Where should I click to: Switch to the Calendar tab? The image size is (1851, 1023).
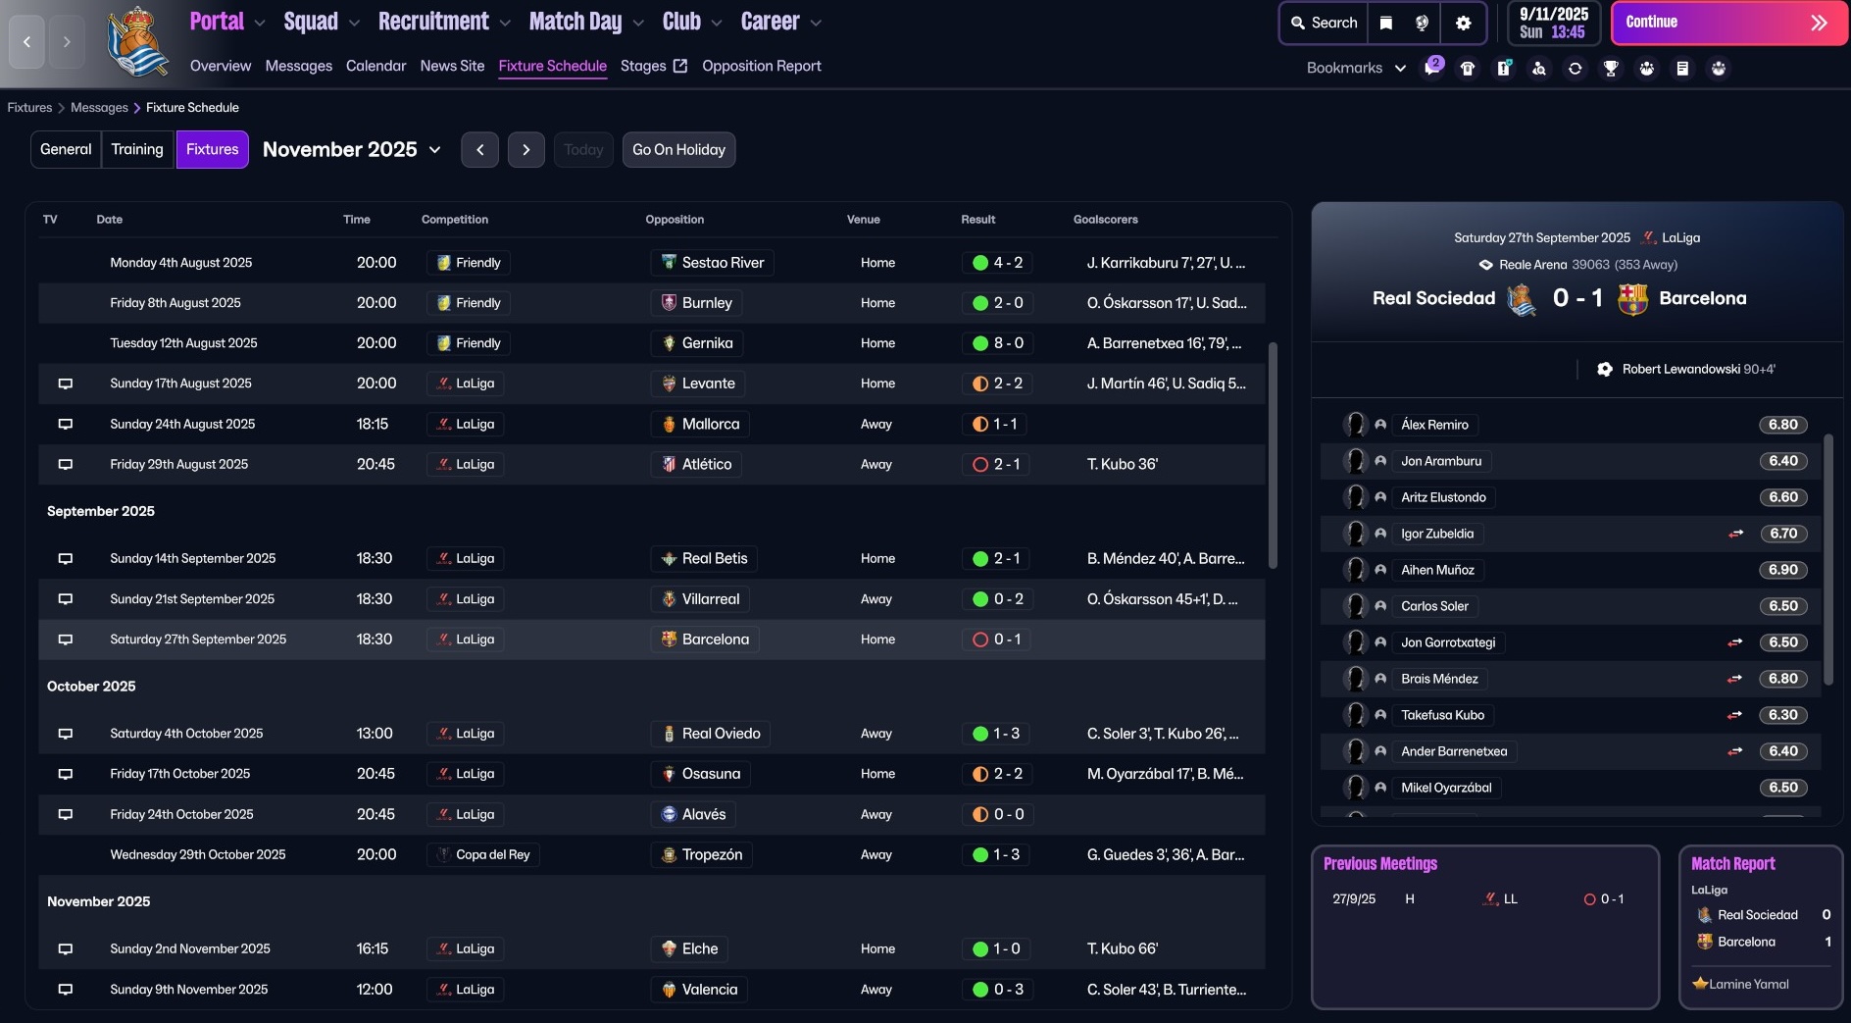pyautogui.click(x=375, y=66)
